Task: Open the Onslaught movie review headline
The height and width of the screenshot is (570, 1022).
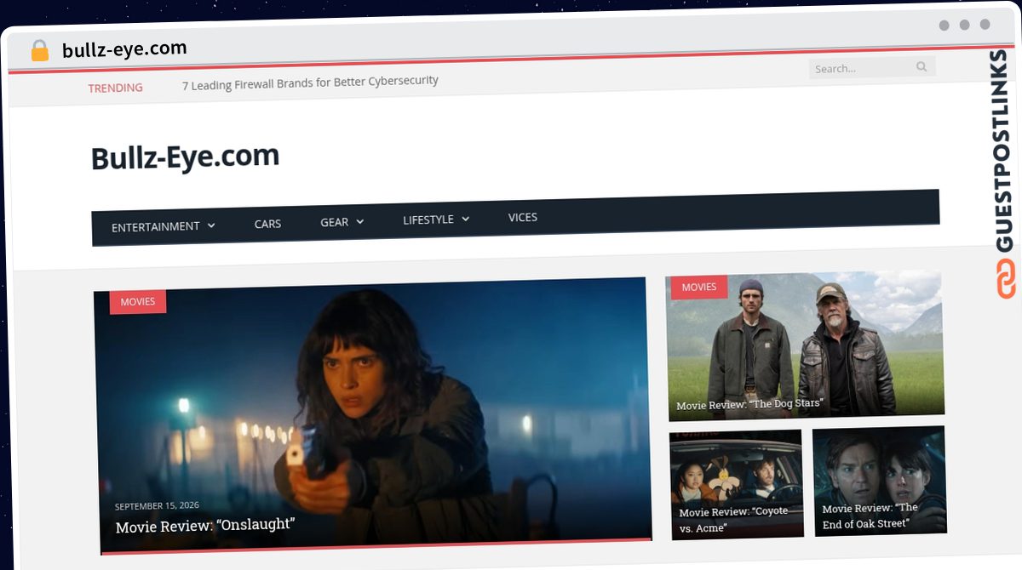Action: pyautogui.click(x=205, y=526)
